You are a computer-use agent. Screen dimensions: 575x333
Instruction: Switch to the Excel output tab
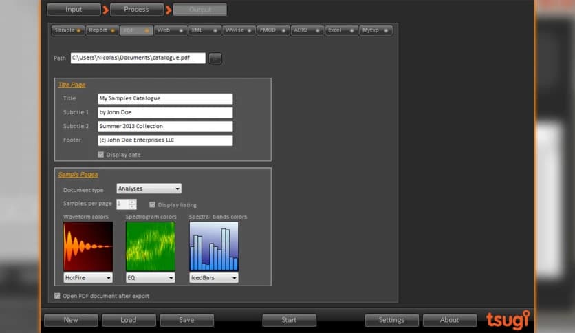pos(340,30)
